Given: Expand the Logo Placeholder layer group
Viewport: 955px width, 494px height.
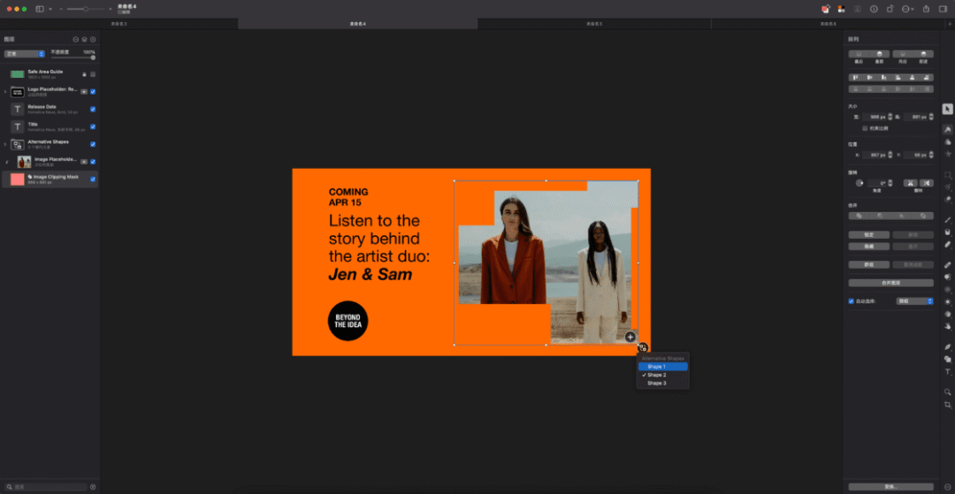Looking at the screenshot, I should click(x=5, y=92).
